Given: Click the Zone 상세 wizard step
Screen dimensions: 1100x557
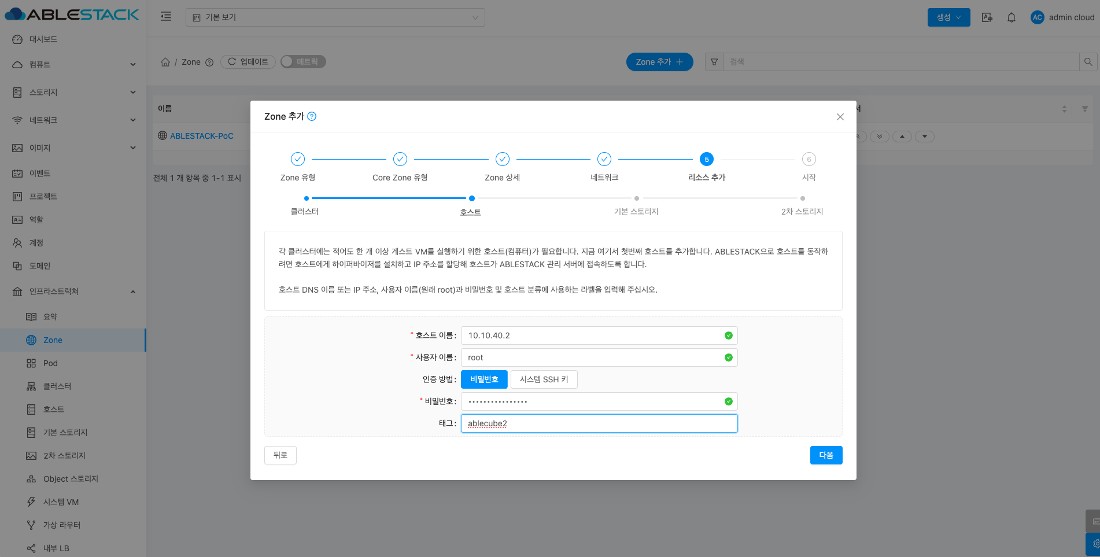Looking at the screenshot, I should pos(503,167).
